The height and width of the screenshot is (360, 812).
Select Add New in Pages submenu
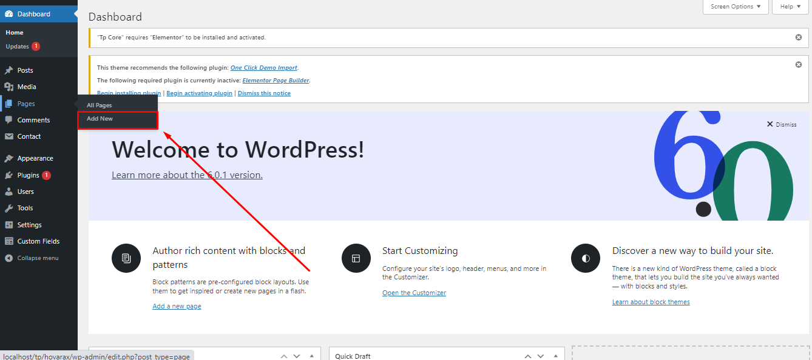tap(100, 119)
